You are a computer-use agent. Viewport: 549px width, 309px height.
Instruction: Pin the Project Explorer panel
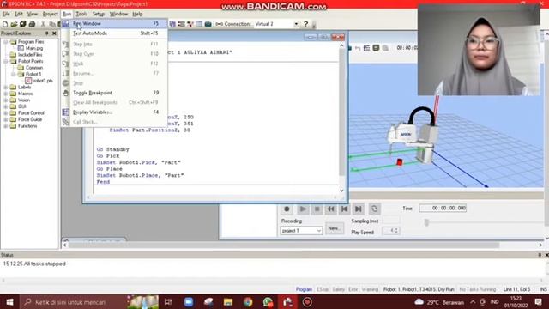point(46,33)
